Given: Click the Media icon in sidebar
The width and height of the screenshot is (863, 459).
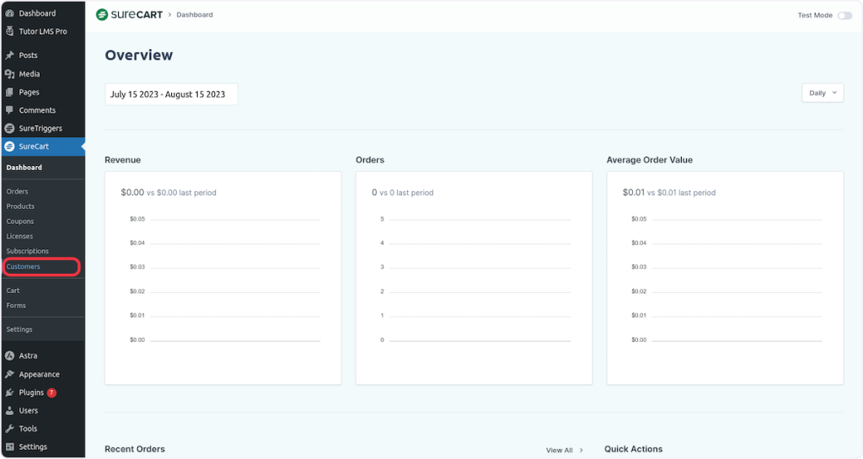Looking at the screenshot, I should (x=10, y=74).
